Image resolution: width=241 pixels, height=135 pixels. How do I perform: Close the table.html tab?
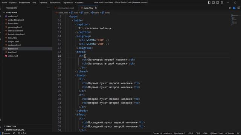(x=96, y=8)
